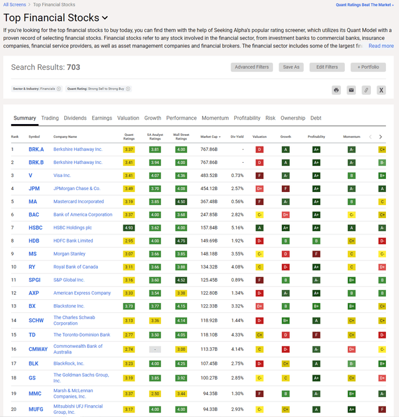Open Visa Inc. company link
Image resolution: width=399 pixels, height=417 pixels.
[x=62, y=176]
